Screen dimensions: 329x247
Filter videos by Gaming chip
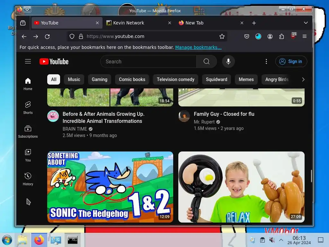(100, 79)
